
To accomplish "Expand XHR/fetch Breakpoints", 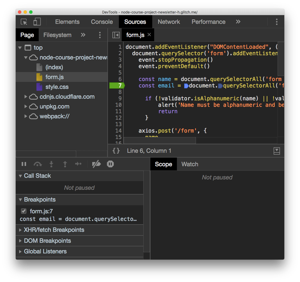I will pos(20,230).
